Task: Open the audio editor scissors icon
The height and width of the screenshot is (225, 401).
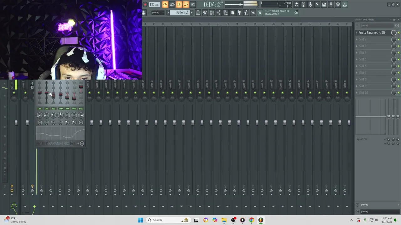Action: coord(303,4)
